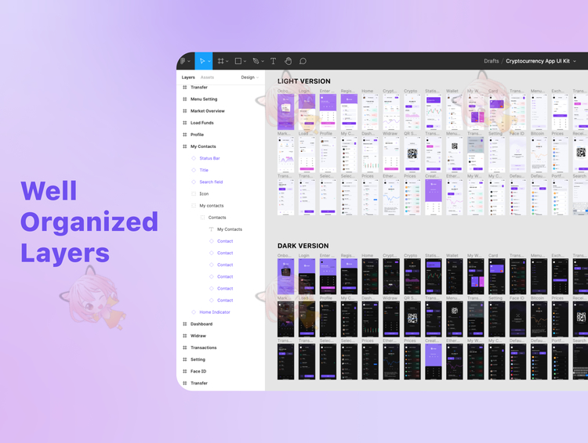Click frame icon beside Face ID layer

pyautogui.click(x=184, y=372)
